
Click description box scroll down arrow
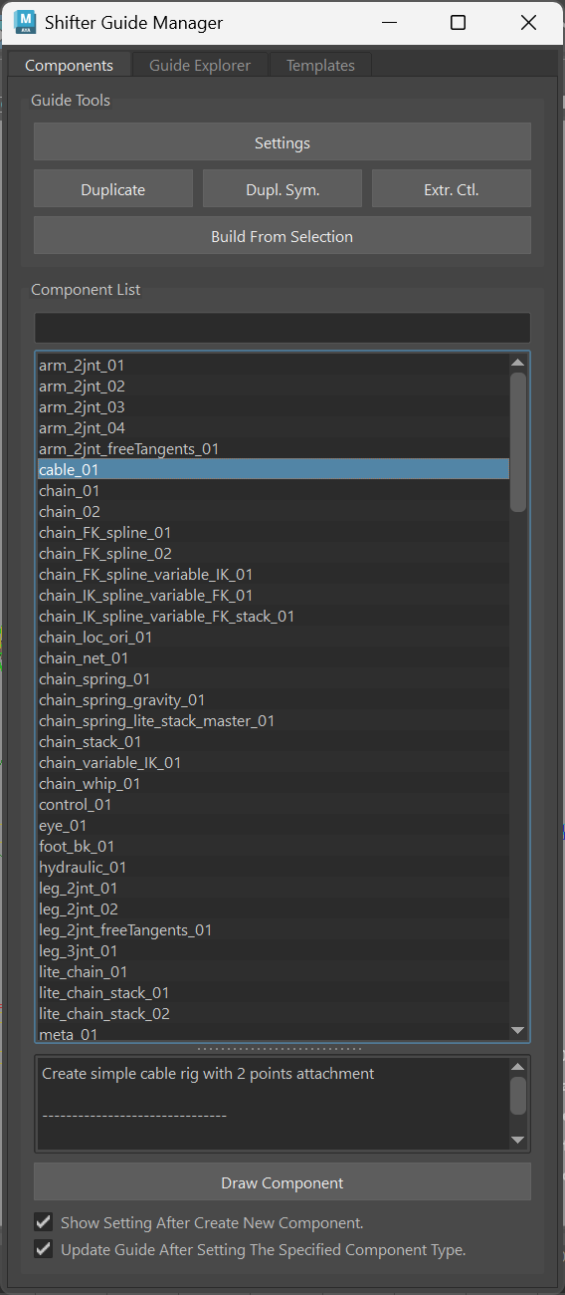518,1139
